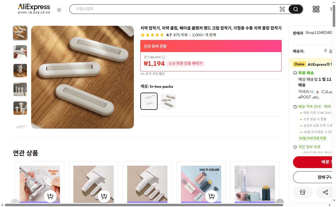Click the location pin next to shipping destination
336x207 pixels.
[325, 51]
